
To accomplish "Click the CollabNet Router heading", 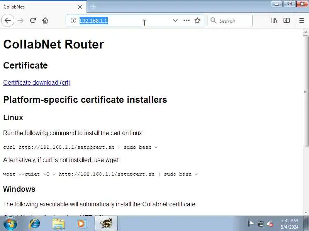I will [x=53, y=44].
